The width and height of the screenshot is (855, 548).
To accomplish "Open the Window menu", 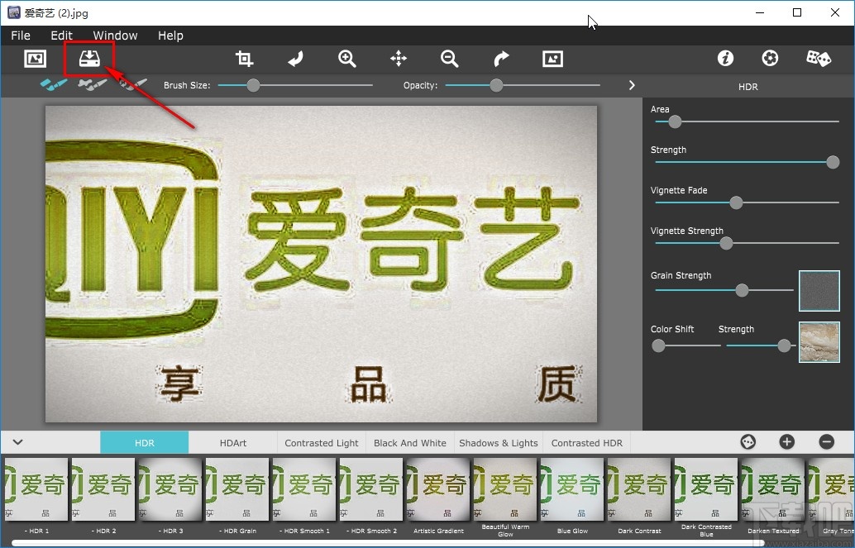I will pyautogui.click(x=115, y=36).
